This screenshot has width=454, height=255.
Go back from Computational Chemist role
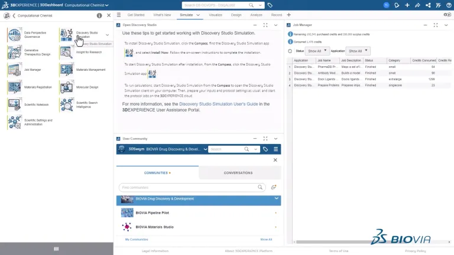[14, 15]
